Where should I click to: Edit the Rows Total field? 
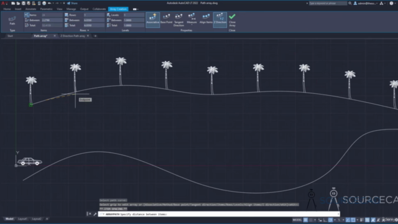(94, 25)
